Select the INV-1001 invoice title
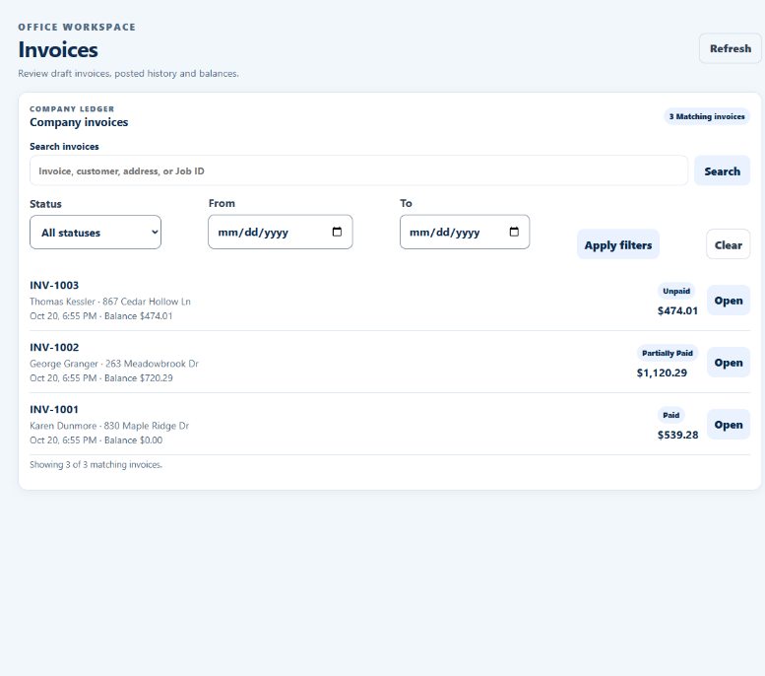Viewport: 765px width, 676px height. [x=54, y=409]
